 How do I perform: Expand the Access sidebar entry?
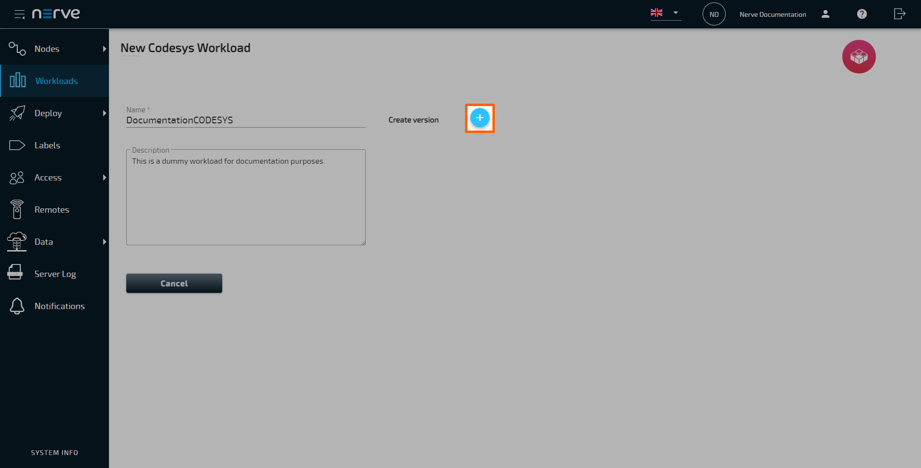105,177
